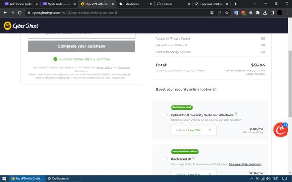Screen dimensions: 292x182
Task: Go back with the browser back arrow
Action: coord(5,13)
